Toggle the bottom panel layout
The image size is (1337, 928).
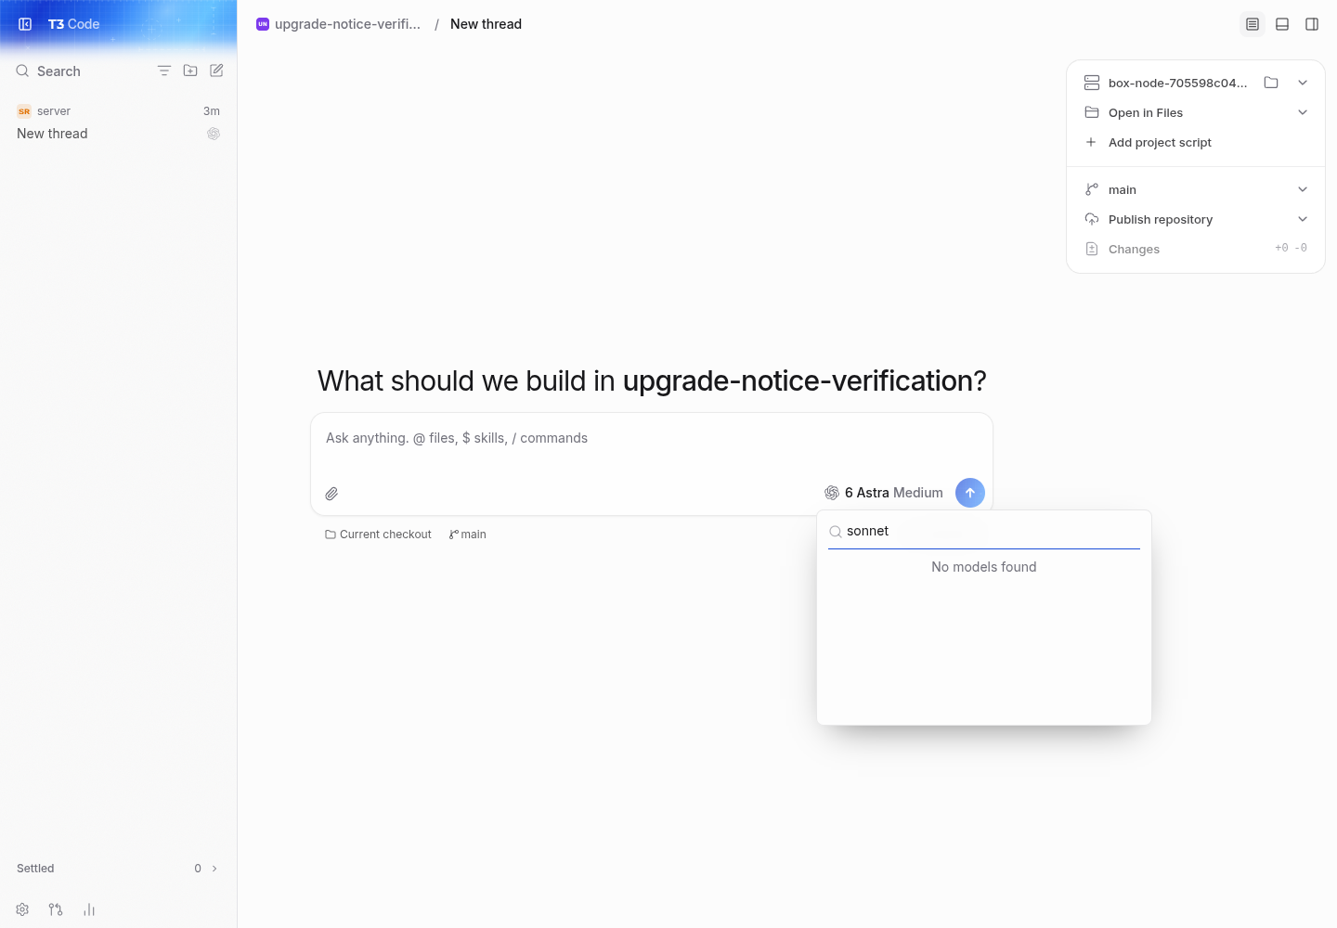tap(1282, 24)
